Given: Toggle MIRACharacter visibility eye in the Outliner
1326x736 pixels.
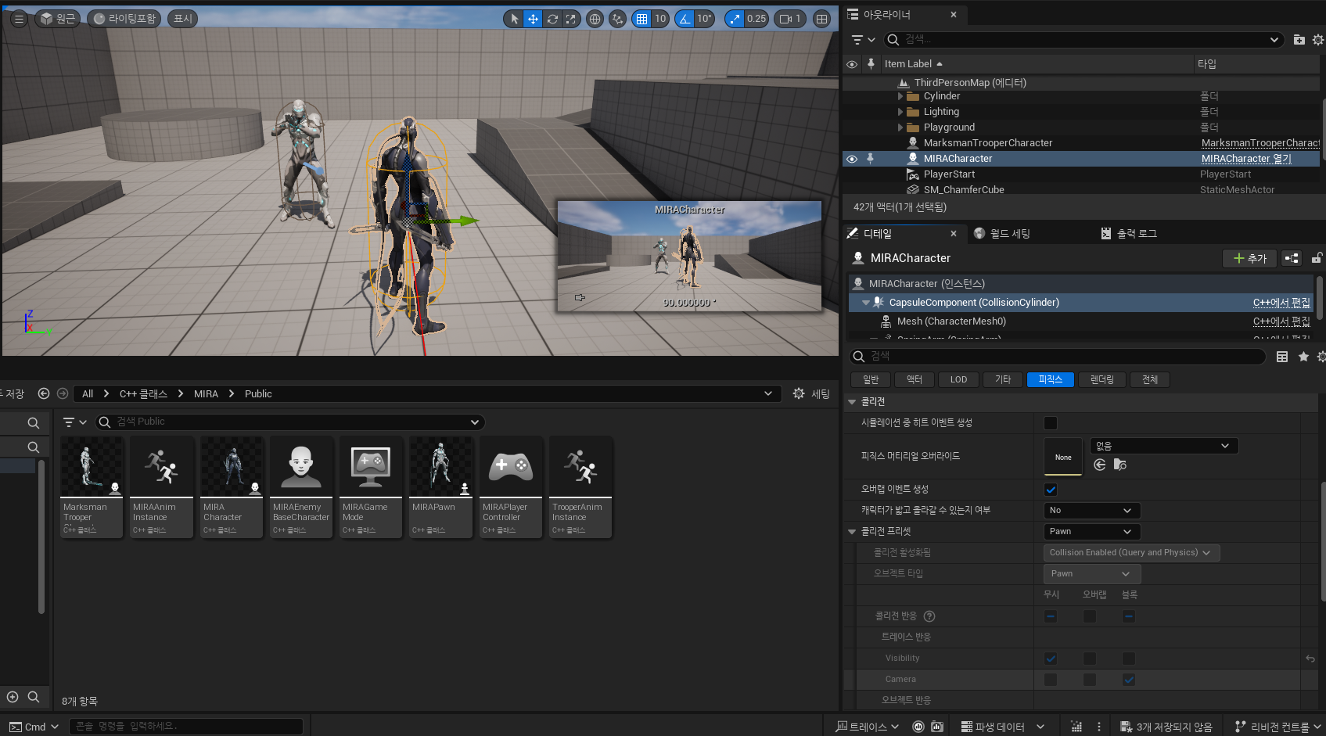Looking at the screenshot, I should [852, 158].
